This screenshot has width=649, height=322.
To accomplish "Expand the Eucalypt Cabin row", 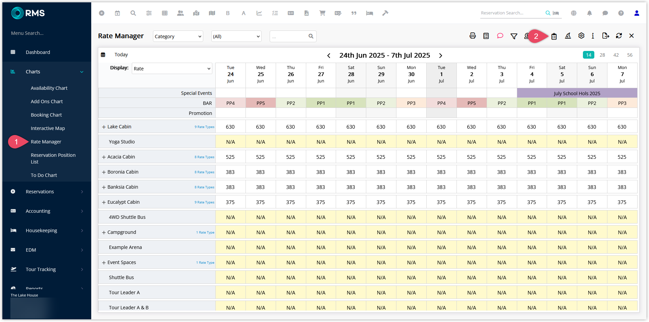I will 104,202.
